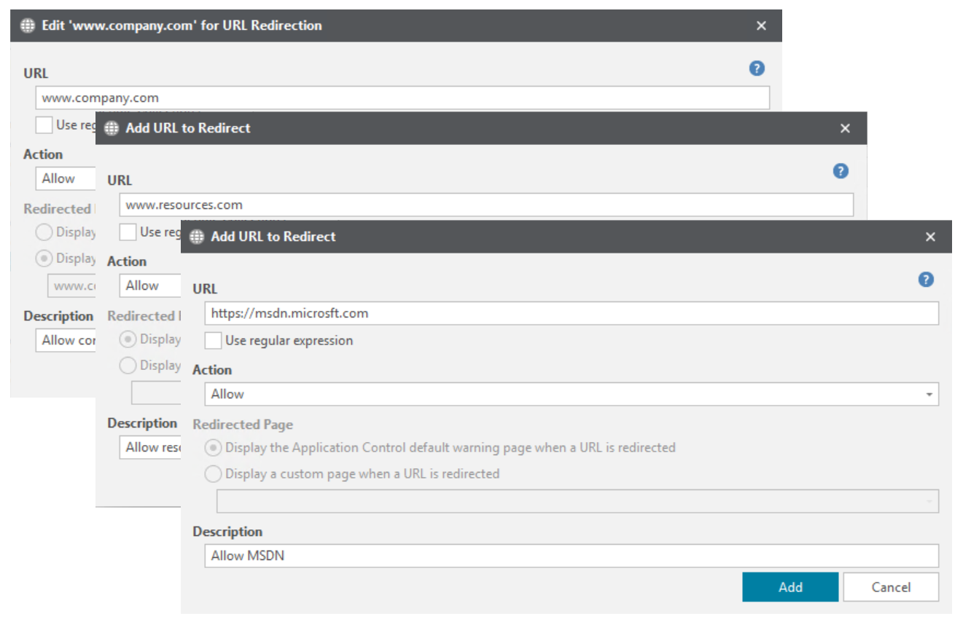Click the globe icon of the frontmost Add URL dialog
963x635 pixels.
pyautogui.click(x=196, y=237)
